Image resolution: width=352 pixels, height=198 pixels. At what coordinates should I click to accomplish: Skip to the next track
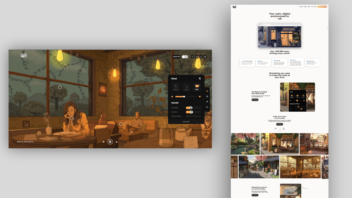pyautogui.click(x=117, y=142)
